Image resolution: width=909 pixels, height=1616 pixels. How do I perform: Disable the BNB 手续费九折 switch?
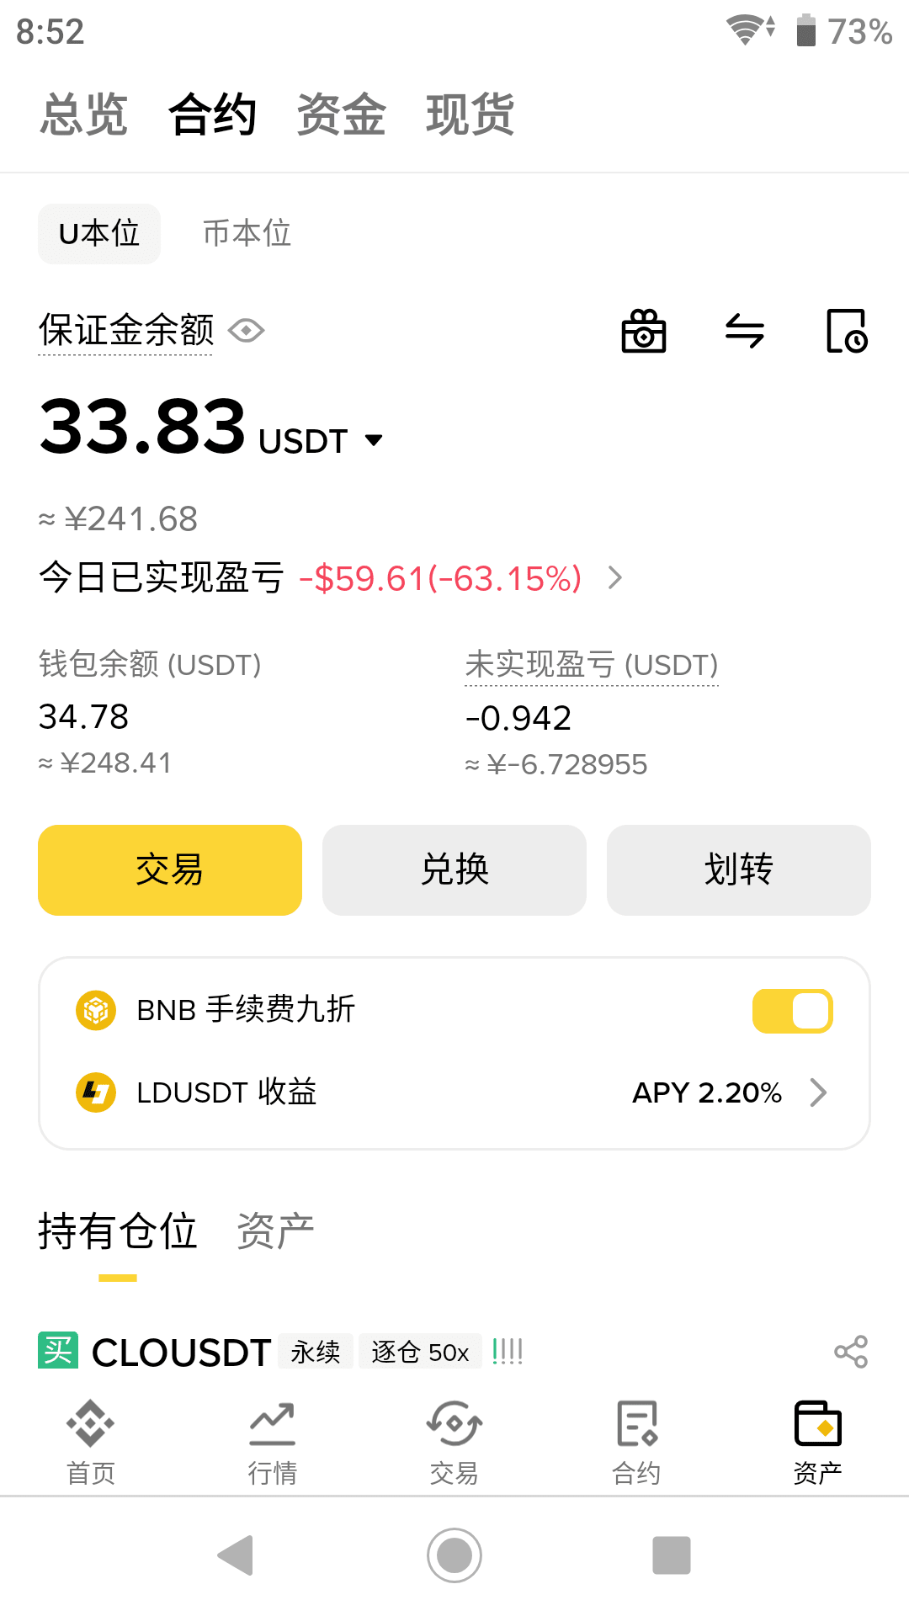[x=792, y=1011]
